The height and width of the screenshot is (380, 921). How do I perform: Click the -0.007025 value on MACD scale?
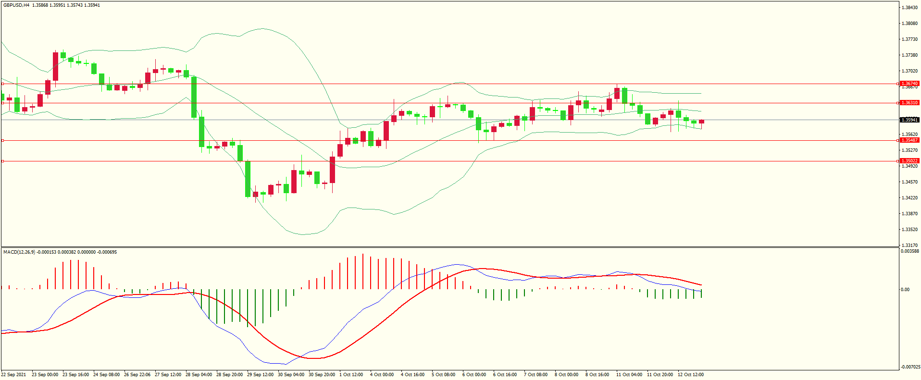(x=910, y=367)
